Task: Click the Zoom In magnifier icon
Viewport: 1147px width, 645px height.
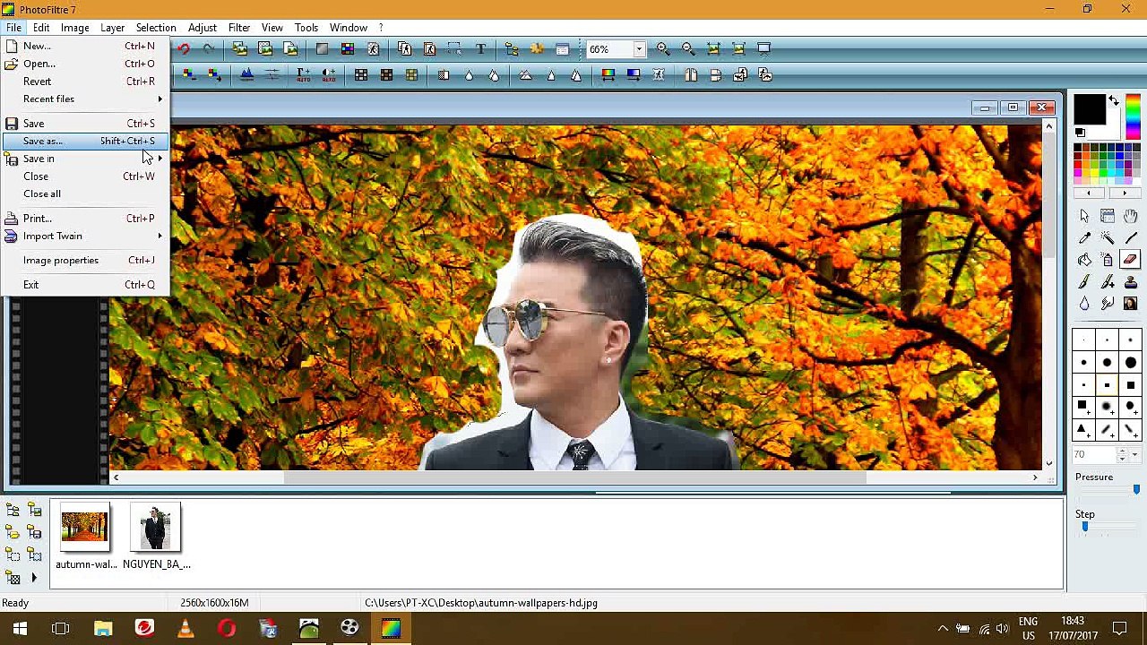Action: click(x=663, y=49)
